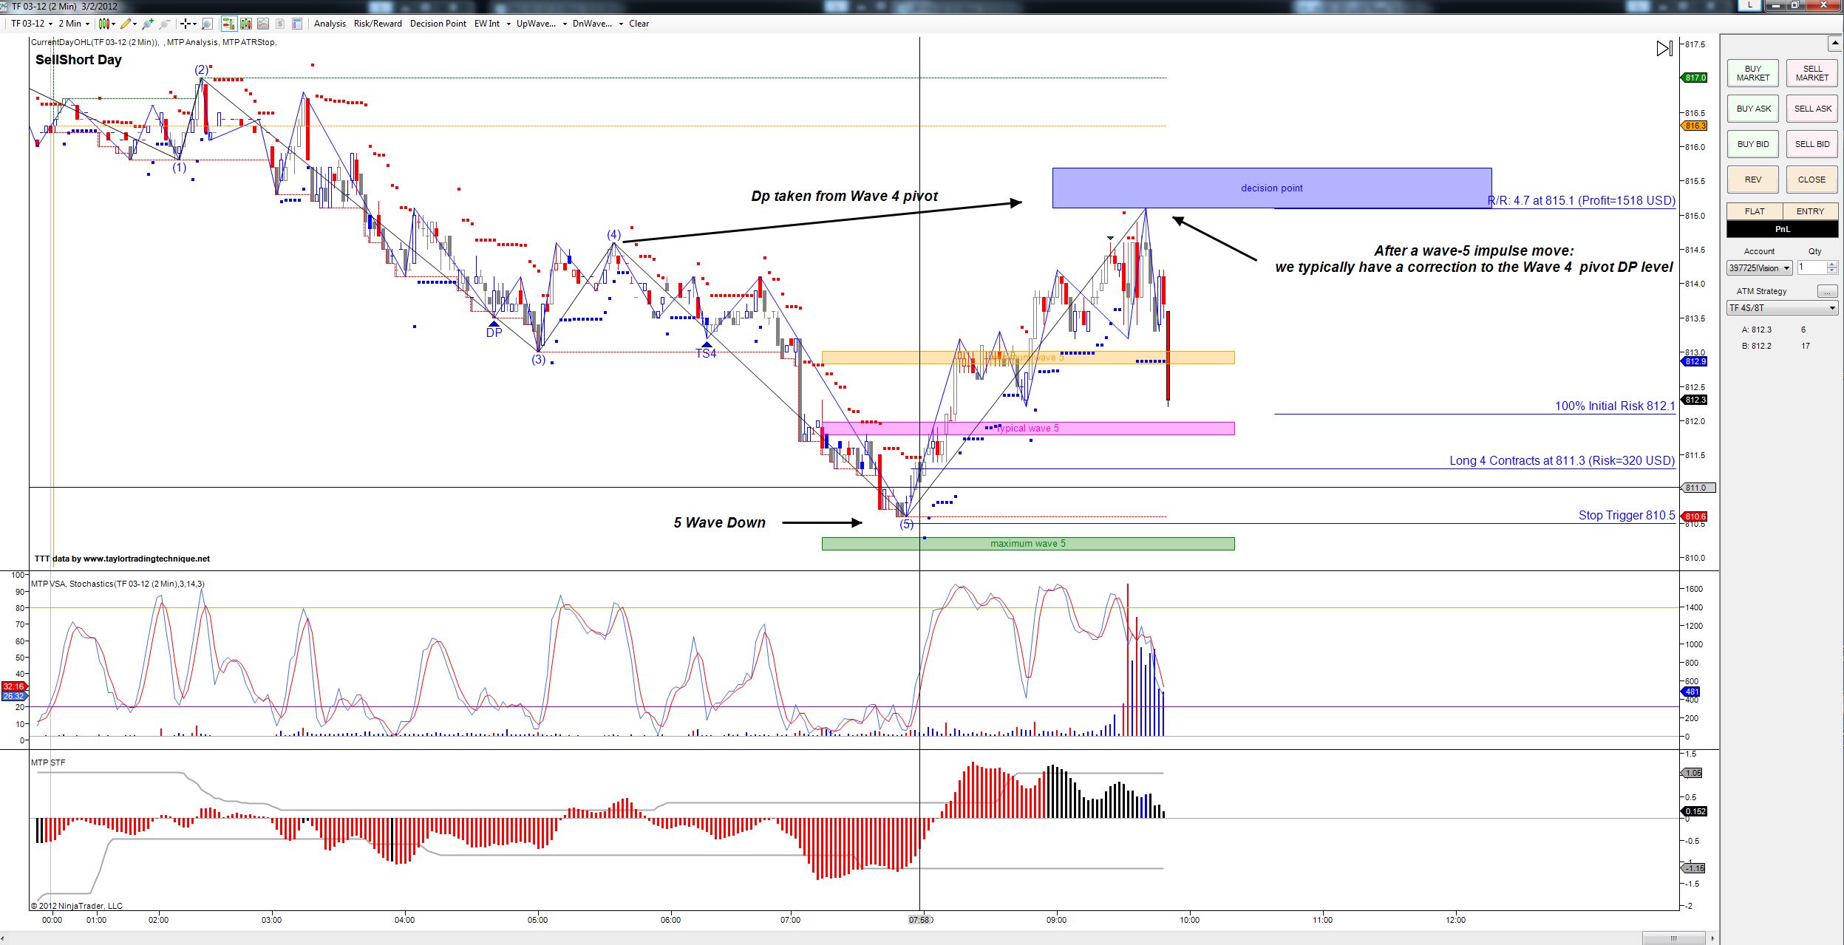The width and height of the screenshot is (1844, 945).
Task: Click the greyed disconnect plug icon
Action: pyautogui.click(x=166, y=24)
